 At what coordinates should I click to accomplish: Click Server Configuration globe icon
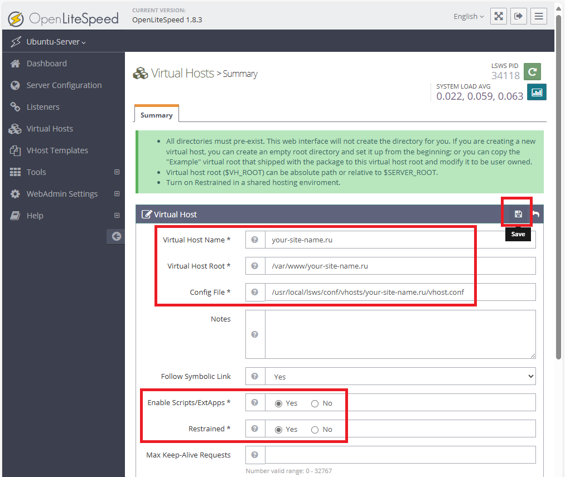pos(15,85)
